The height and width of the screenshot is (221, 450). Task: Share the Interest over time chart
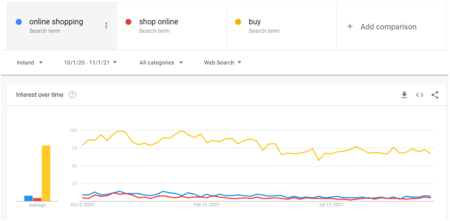(x=435, y=95)
